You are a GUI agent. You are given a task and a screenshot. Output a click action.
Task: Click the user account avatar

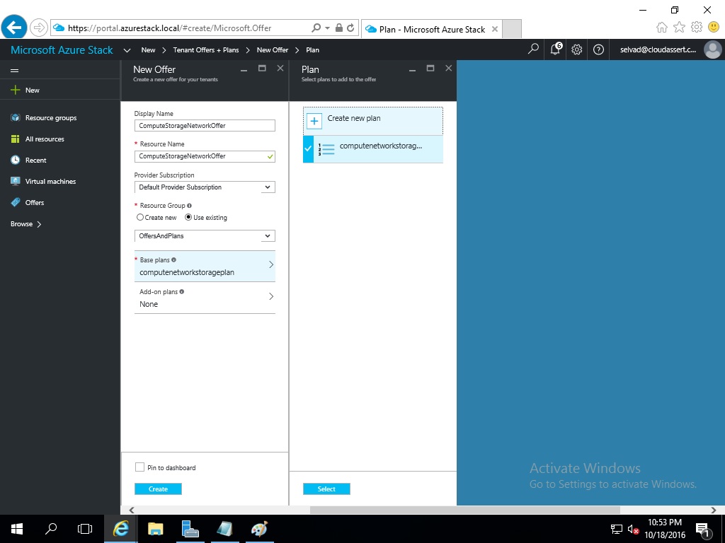tap(712, 49)
